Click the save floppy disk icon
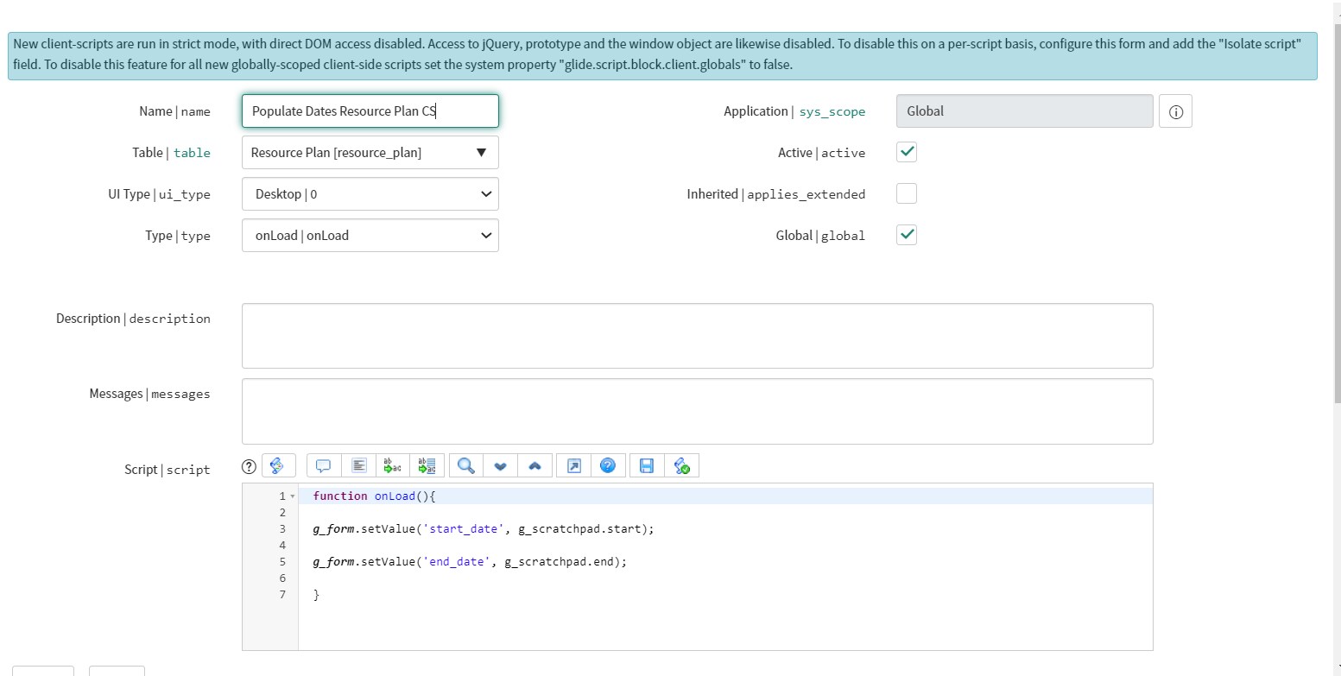Viewport: 1341px width, 676px height. click(x=646, y=466)
